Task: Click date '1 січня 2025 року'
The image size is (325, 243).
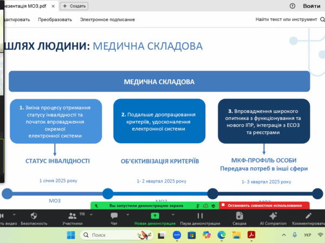Action: pyautogui.click(x=58, y=180)
